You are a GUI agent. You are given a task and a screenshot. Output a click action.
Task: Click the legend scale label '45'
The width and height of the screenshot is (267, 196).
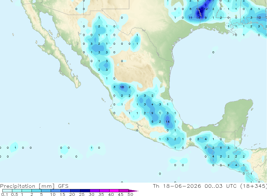121,194
